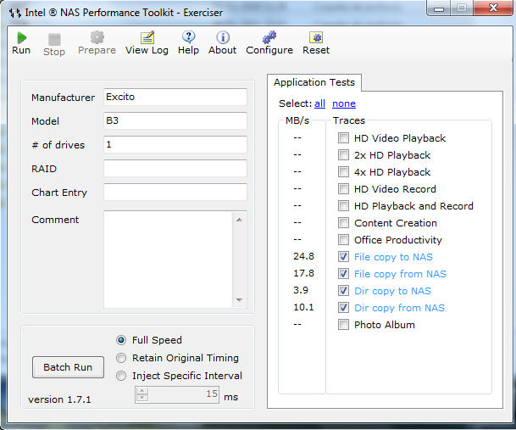The height and width of the screenshot is (430, 516).
Task: Increase the interval ms with up arrow
Action: (141, 391)
